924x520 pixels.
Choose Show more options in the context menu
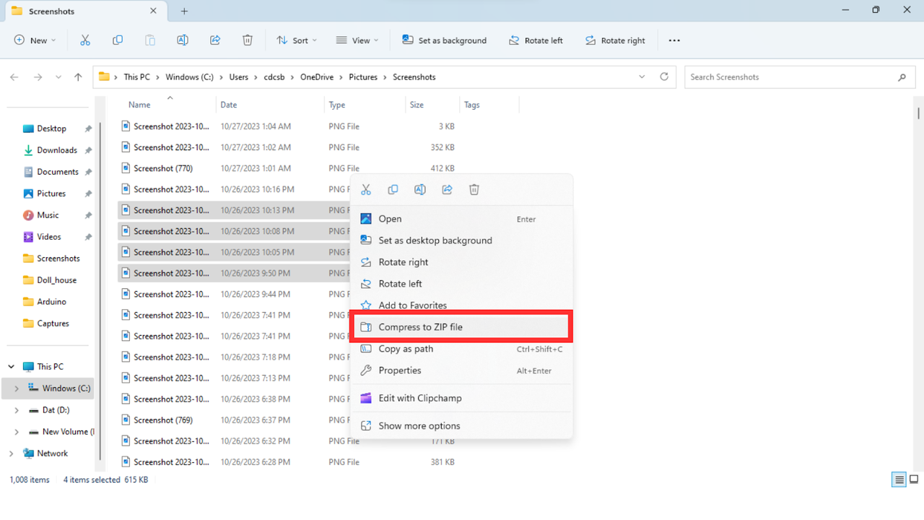[x=419, y=425]
